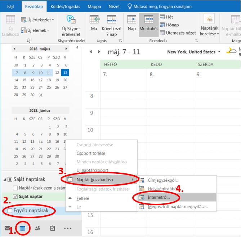The image size is (241, 237).
Task: Show Következő 7 nap view
Action: 112,25
